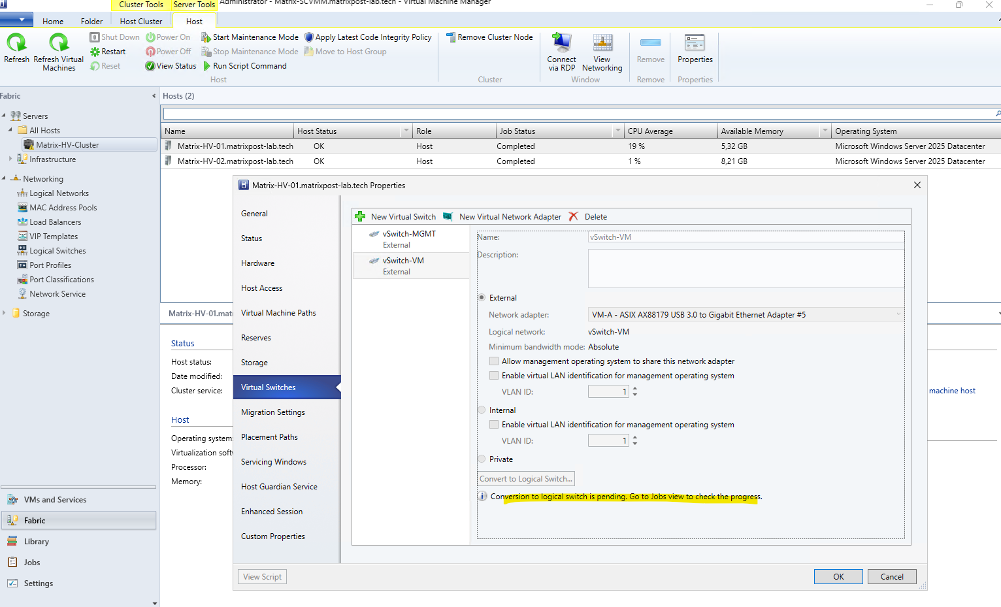The height and width of the screenshot is (607, 1001).
Task: Switch to the Host Cluster ribbon tab
Action: 141,22
